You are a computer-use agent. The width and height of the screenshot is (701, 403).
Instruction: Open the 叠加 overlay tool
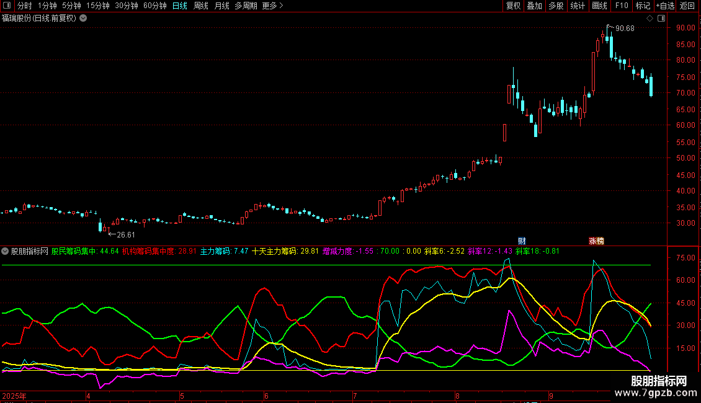pyautogui.click(x=534, y=6)
